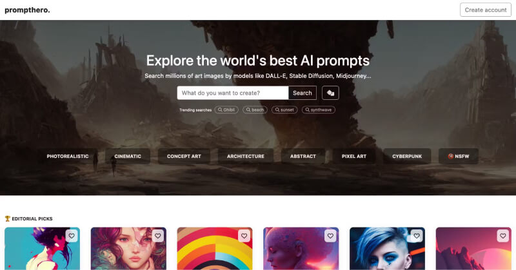
Task: Tap heart on the purple profile head image
Action: tap(330, 236)
